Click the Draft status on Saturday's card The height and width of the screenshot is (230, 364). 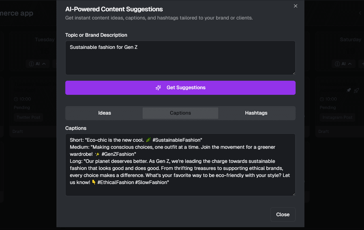[x=323, y=132]
